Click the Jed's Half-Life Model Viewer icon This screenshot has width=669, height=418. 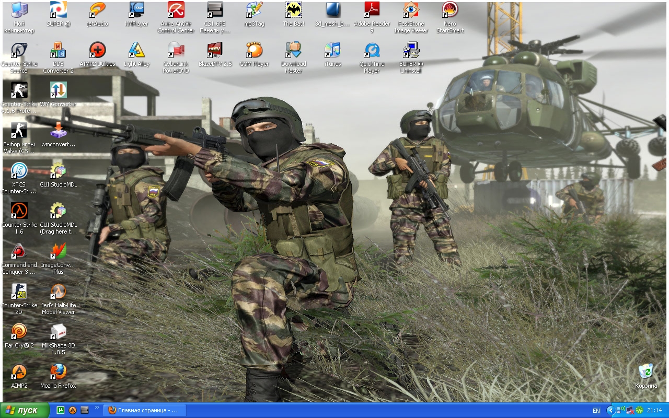click(x=58, y=292)
